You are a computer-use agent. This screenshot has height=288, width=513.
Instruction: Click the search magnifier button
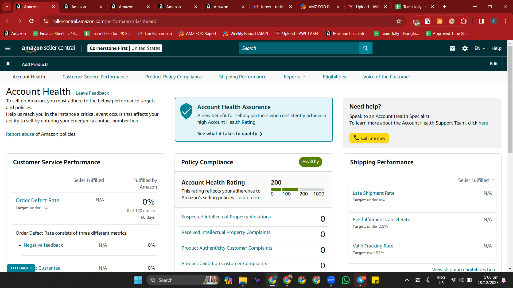pos(366,48)
